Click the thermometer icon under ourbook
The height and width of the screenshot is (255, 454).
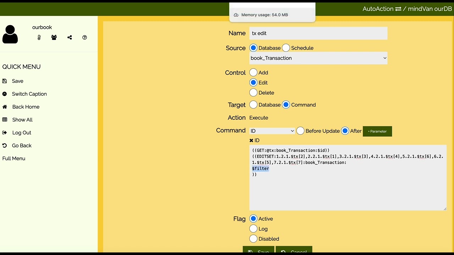(x=39, y=38)
